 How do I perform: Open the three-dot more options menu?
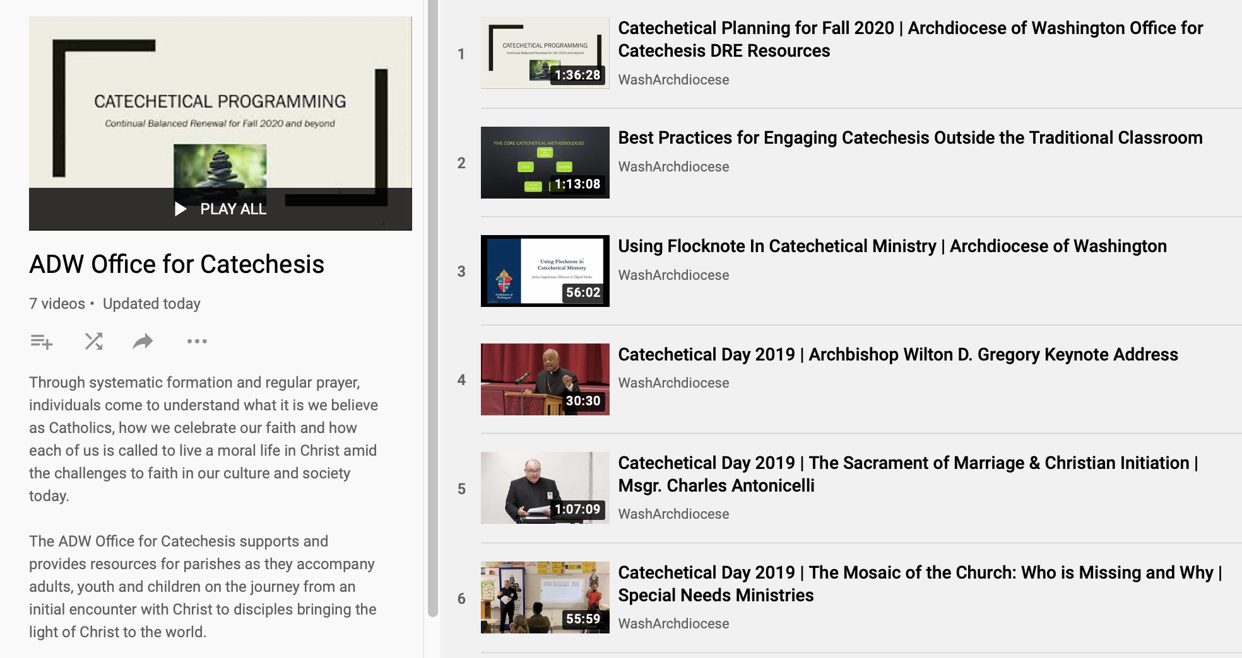coord(197,342)
